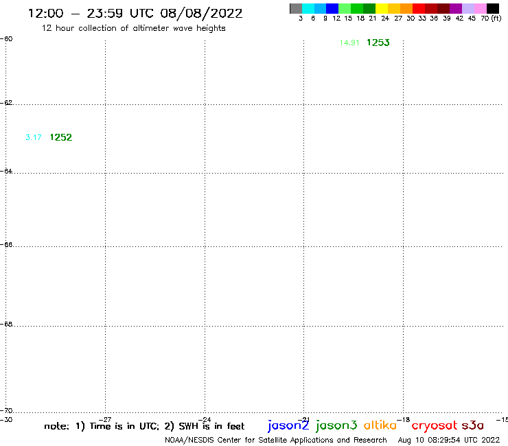Click the note about UTC and feet
The image size is (508, 446).
click(144, 426)
